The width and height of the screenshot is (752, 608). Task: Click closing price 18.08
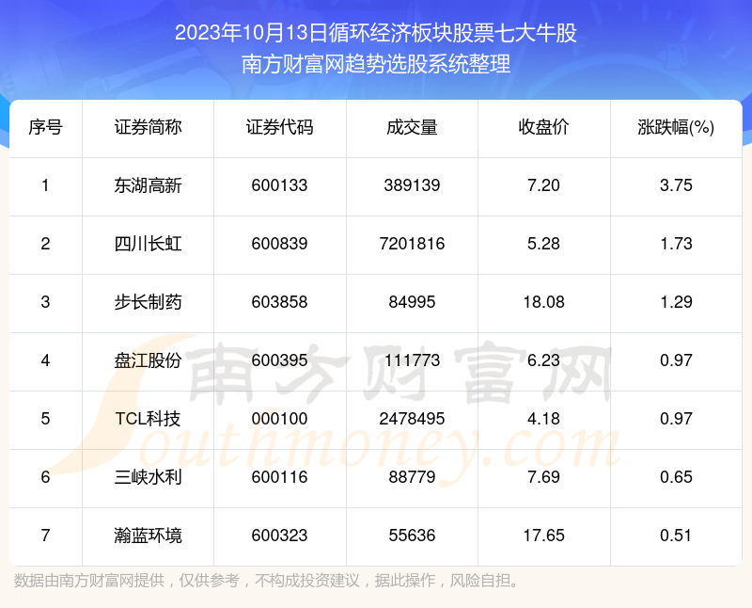click(544, 302)
